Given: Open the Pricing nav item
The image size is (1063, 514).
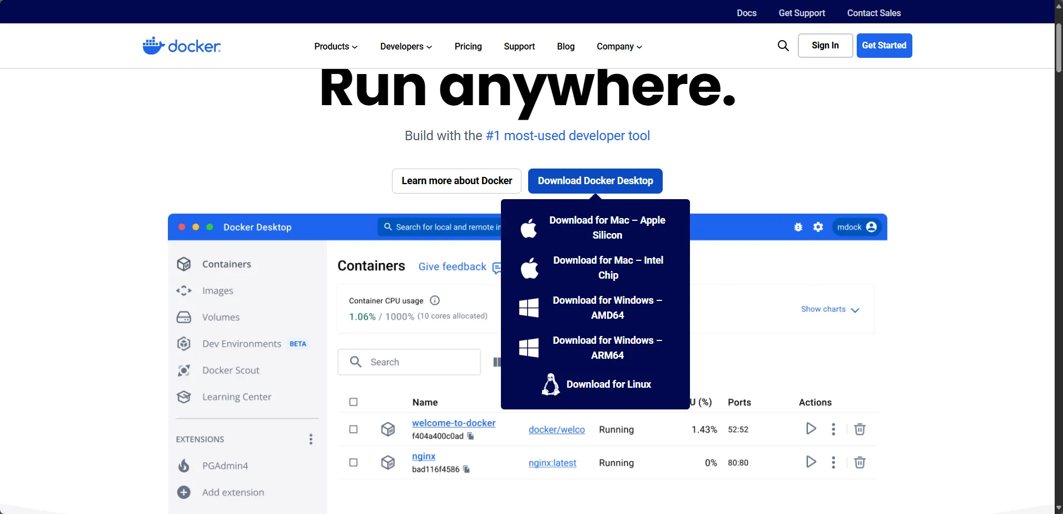Looking at the screenshot, I should [x=468, y=47].
